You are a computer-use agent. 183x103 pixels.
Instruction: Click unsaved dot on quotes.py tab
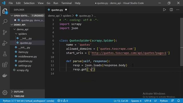tap(66, 10)
